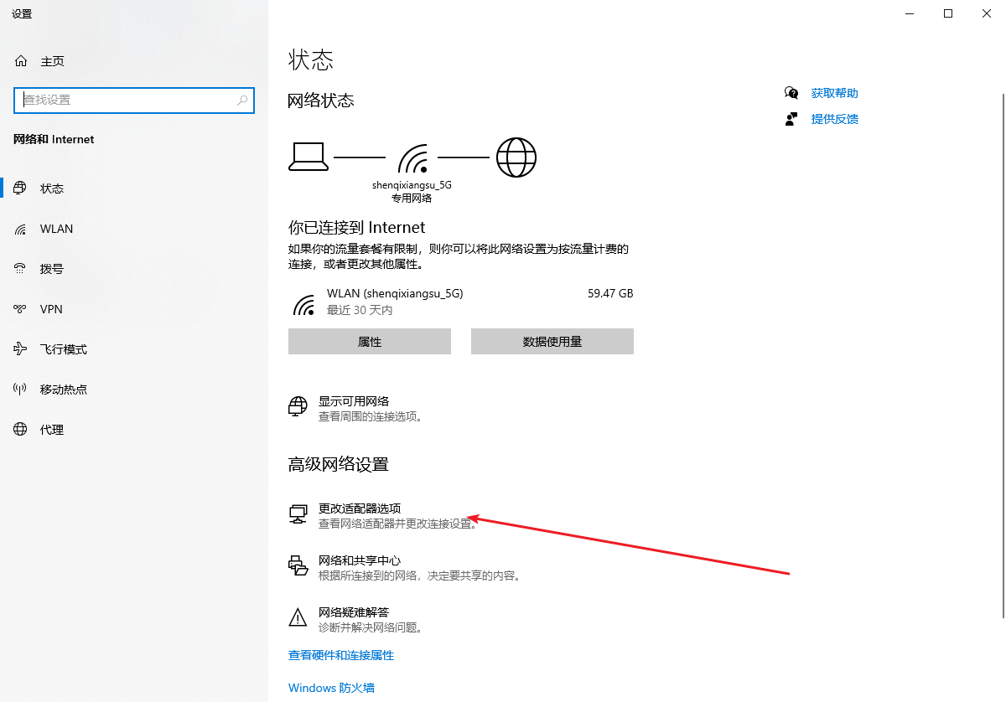
Task: Focus the 查找设置 search input field
Action: point(126,100)
